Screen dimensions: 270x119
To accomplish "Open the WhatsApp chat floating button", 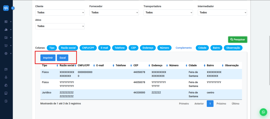I will click(x=263, y=112).
